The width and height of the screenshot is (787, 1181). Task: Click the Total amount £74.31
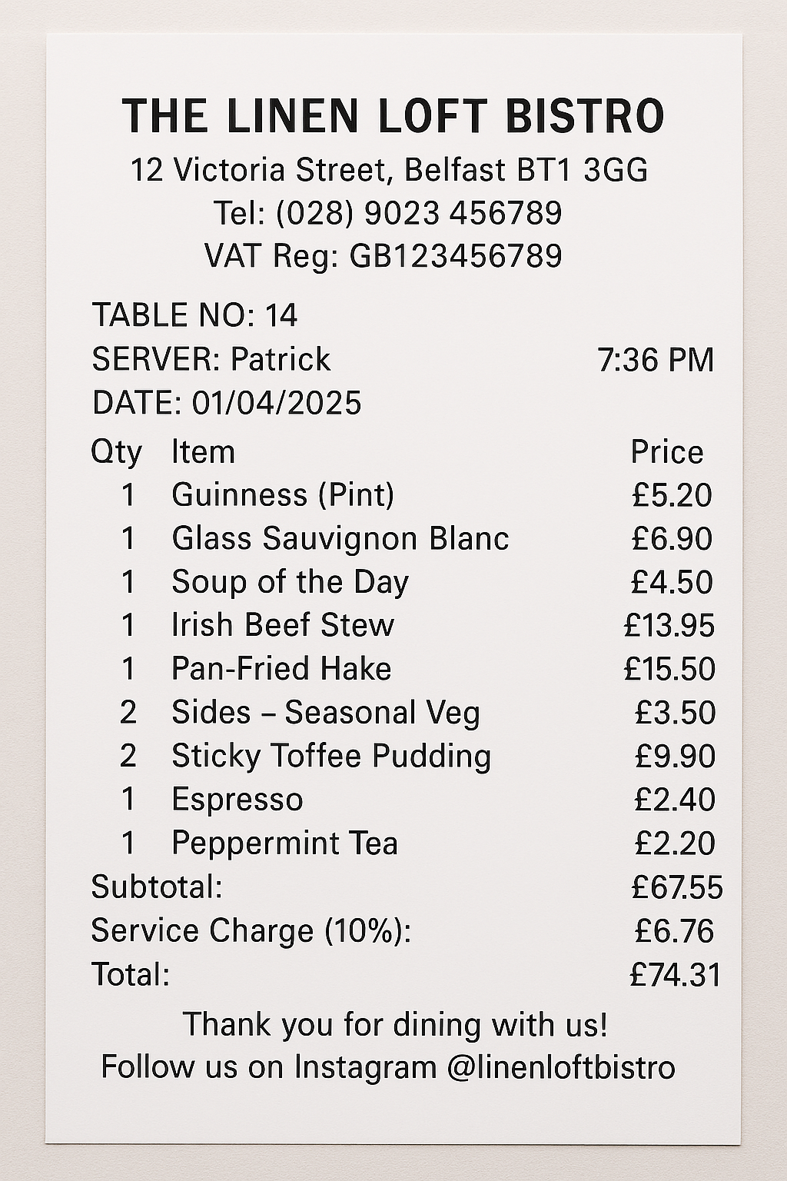tap(676, 975)
